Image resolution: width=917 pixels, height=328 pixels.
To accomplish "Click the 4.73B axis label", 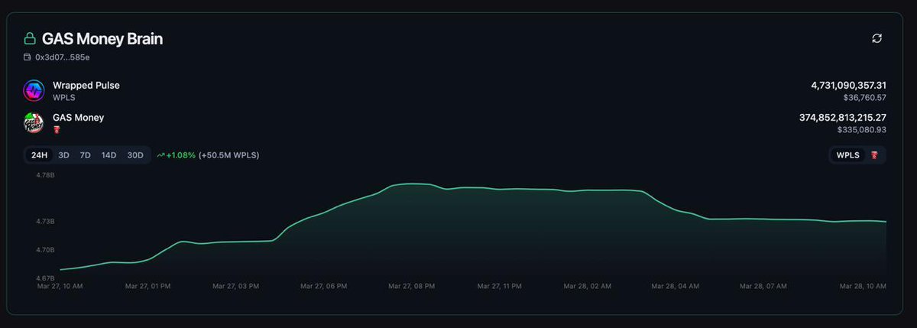I will click(x=45, y=222).
